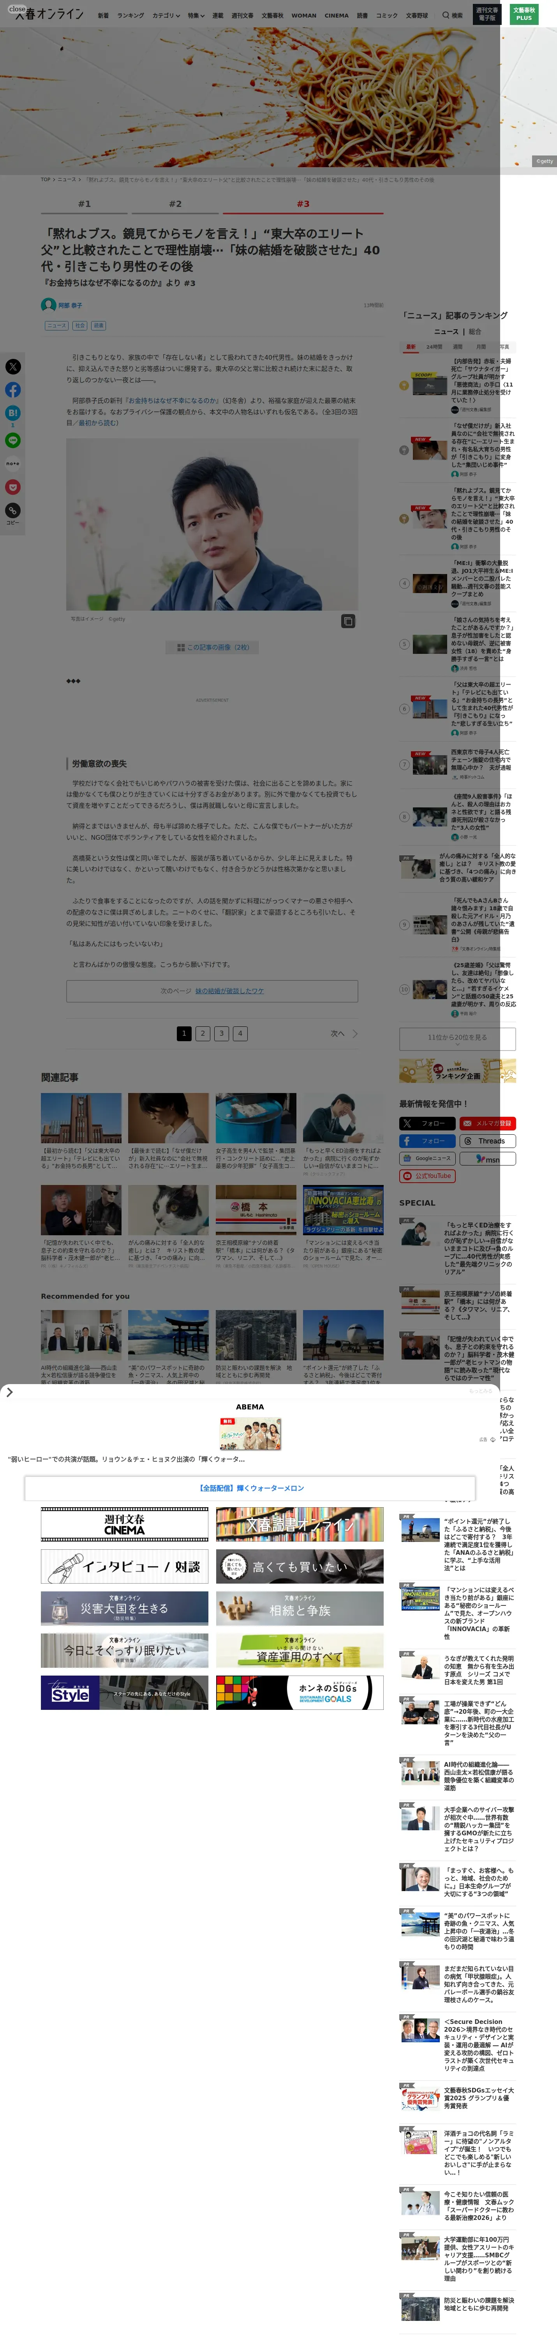Screen dimensions: 557x2338
Task: Open the ランキング企画 banner in the sidebar
Action: (457, 1070)
